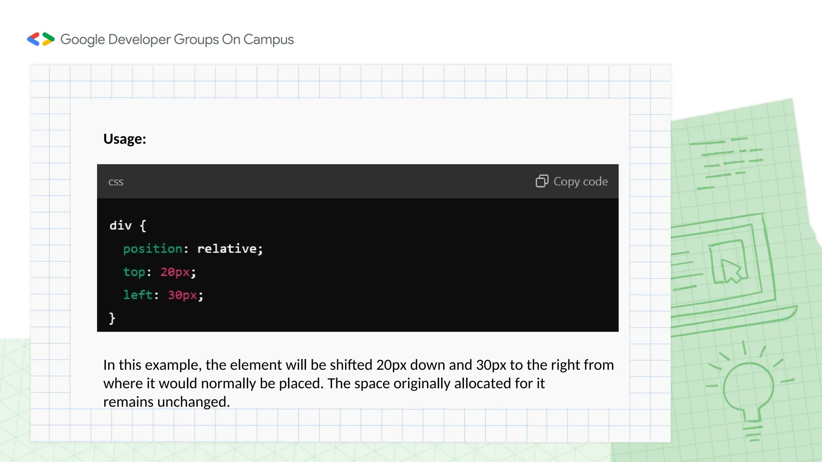Click the closing brace in code block
822x462 pixels.
click(112, 318)
